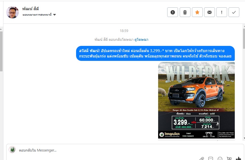Image resolution: width=245 pixels, height=160 pixels.
Task: Click left panel scrollbar up arrow
Action: pyautogui.click(x=1, y=29)
